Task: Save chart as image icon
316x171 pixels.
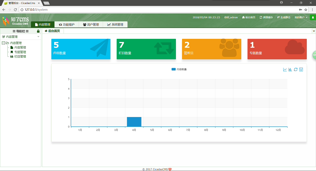Action: 301,69
